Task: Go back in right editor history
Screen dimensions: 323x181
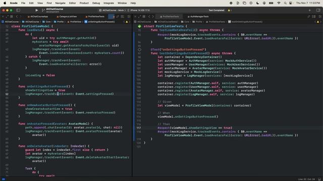Action: [x=149, y=17]
